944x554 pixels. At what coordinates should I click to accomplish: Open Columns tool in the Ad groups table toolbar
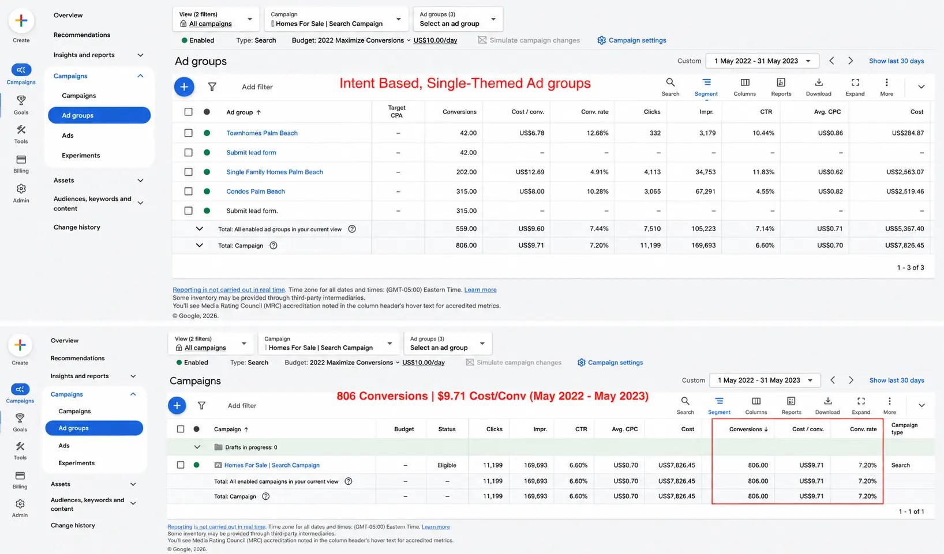click(x=744, y=86)
